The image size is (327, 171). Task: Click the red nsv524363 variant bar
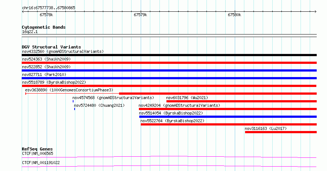(169, 63)
